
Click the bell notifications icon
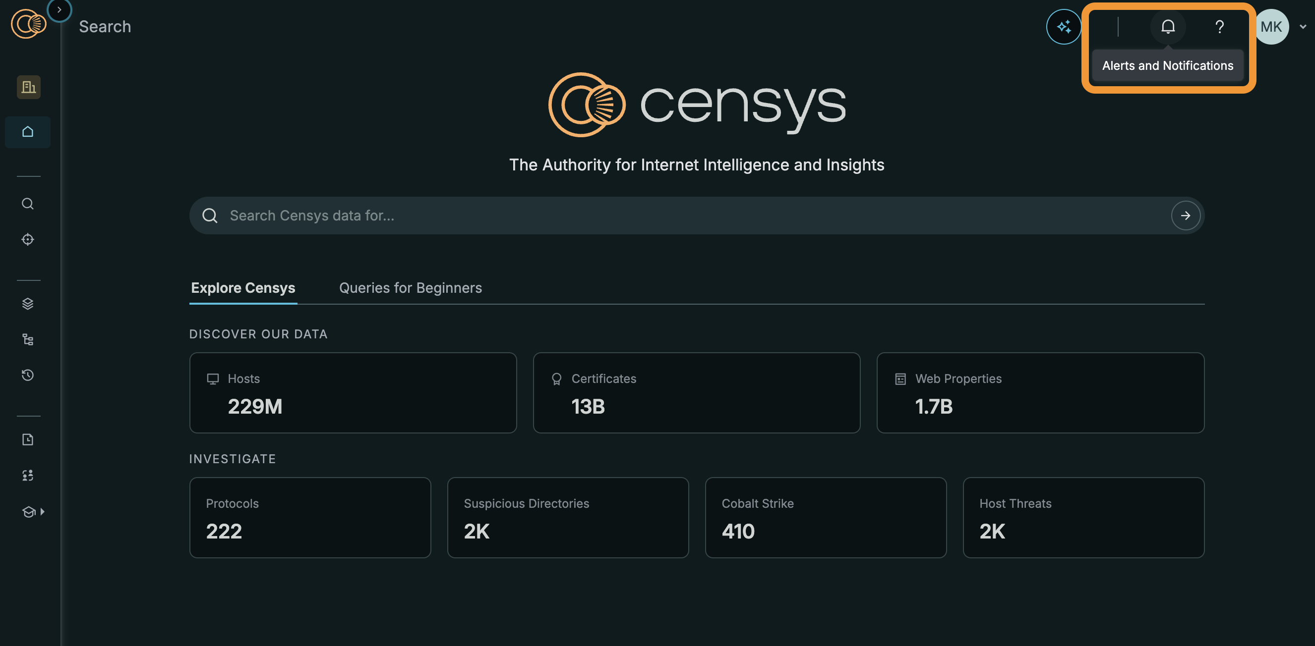1167,27
